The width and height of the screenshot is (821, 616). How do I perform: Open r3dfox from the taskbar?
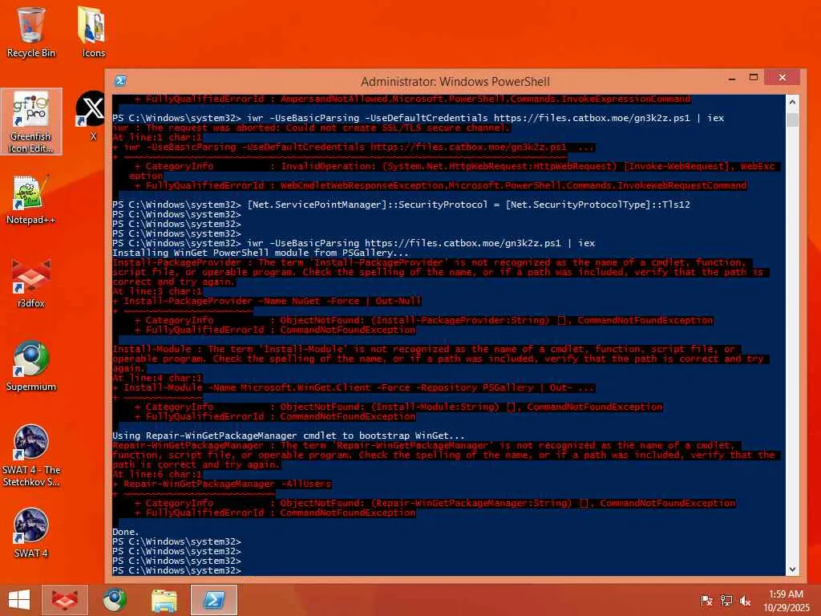pos(65,600)
